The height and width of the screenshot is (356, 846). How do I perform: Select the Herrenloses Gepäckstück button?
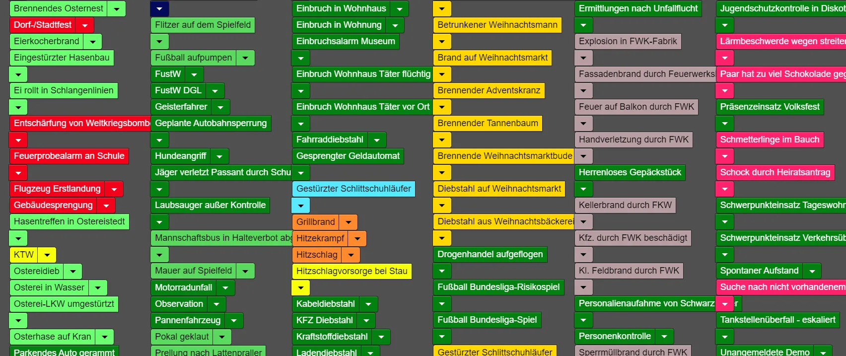(630, 172)
